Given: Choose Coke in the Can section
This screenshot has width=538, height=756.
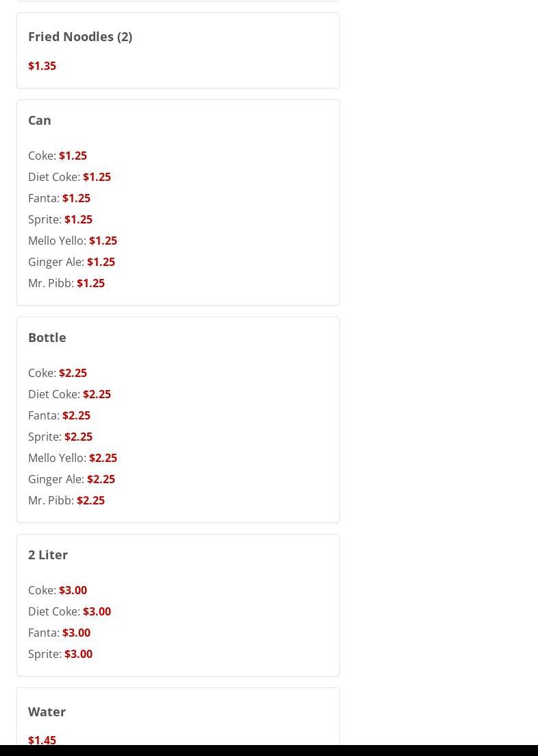Looking at the screenshot, I should pyautogui.click(x=58, y=156).
